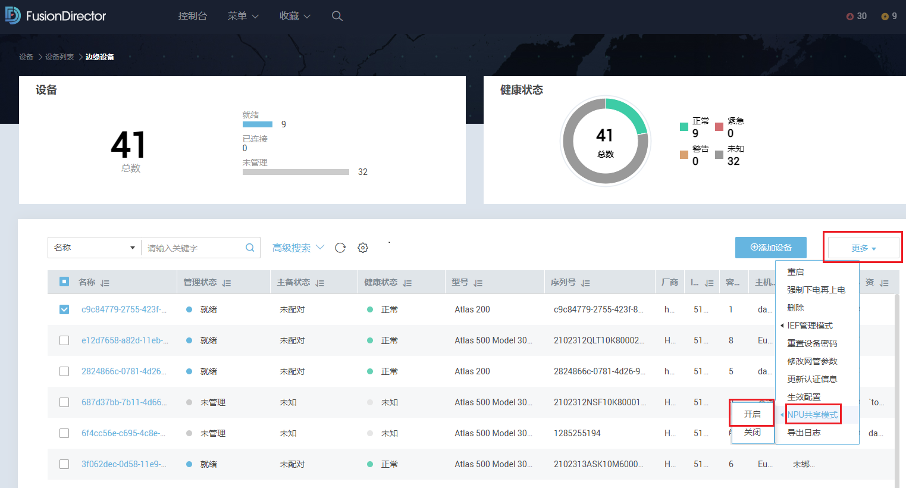Check row 2824866c-0781-4d26 checkbox
This screenshot has height=488, width=906.
pos(64,371)
